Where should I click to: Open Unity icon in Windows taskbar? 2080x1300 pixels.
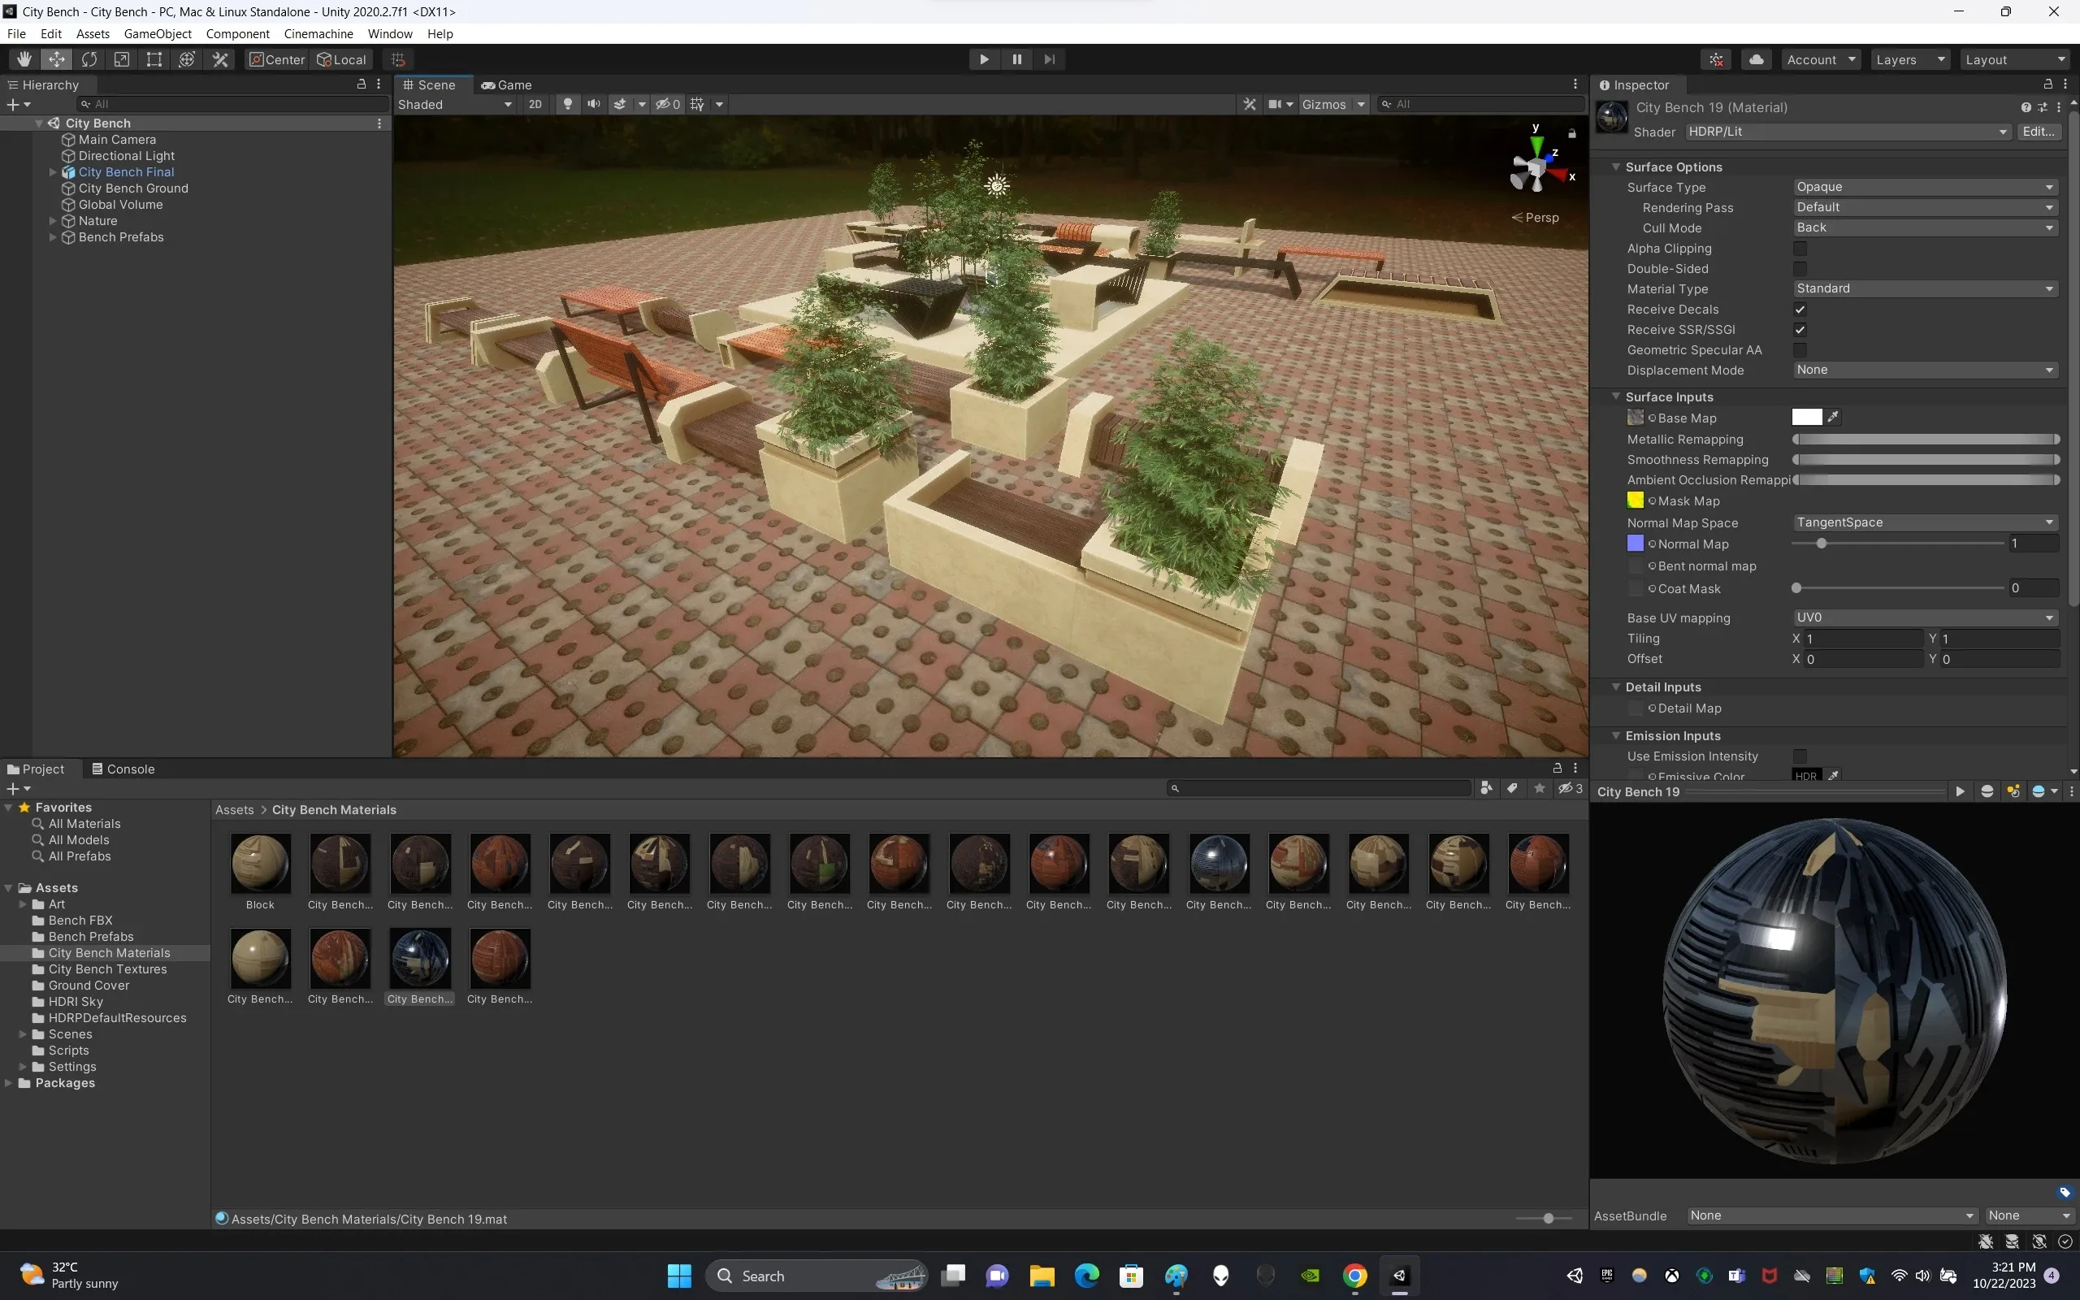pyautogui.click(x=1399, y=1275)
